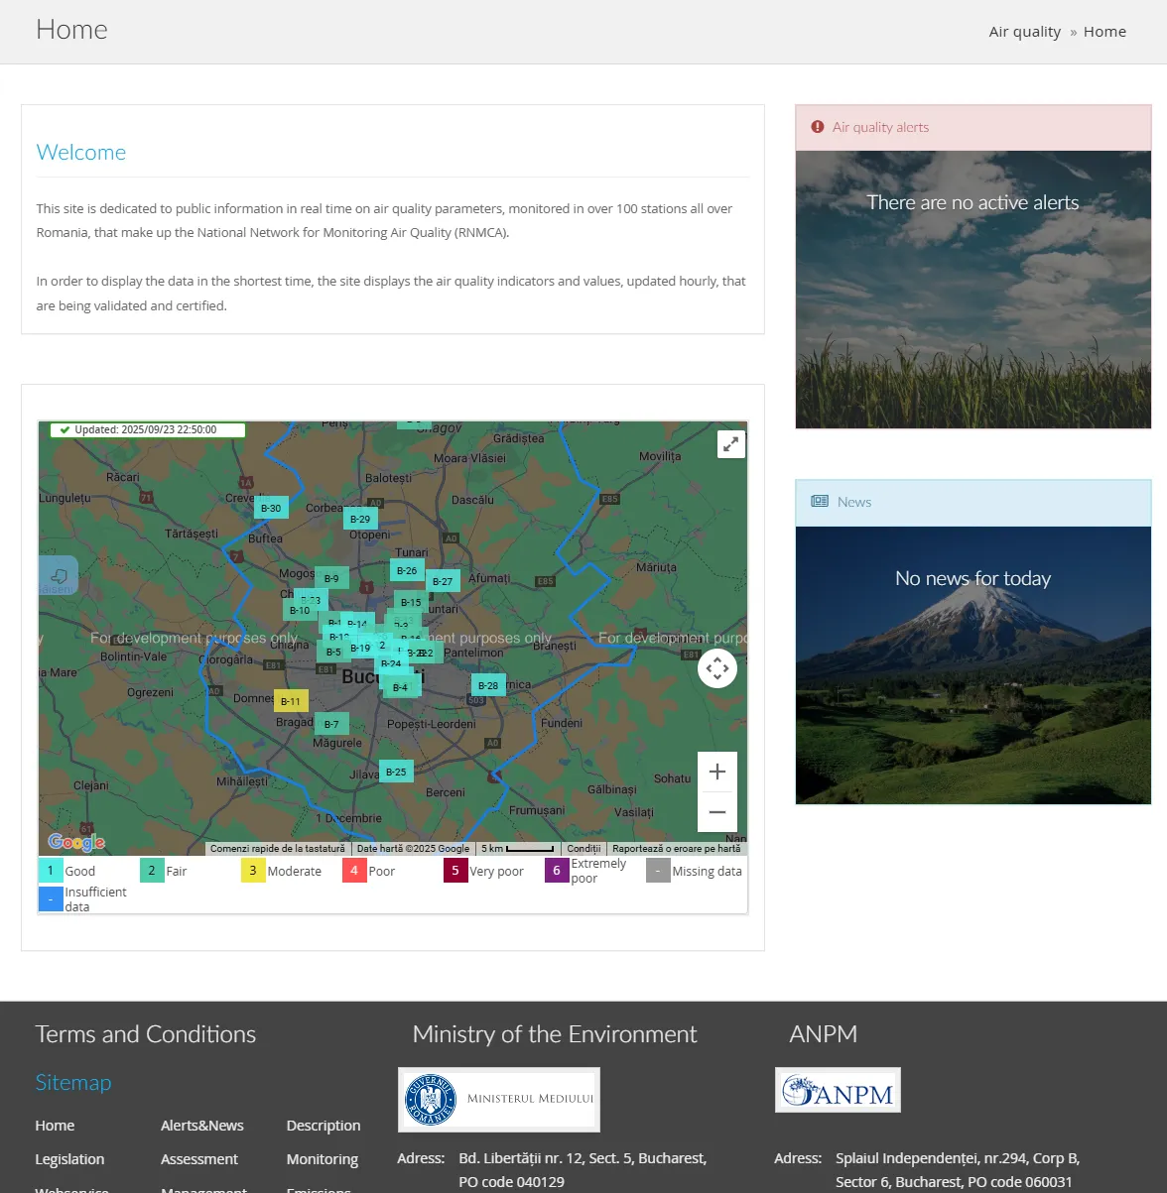The height and width of the screenshot is (1193, 1167).
Task: Click the 'Date hartă ©2025 Google' attribution
Action: 413,849
